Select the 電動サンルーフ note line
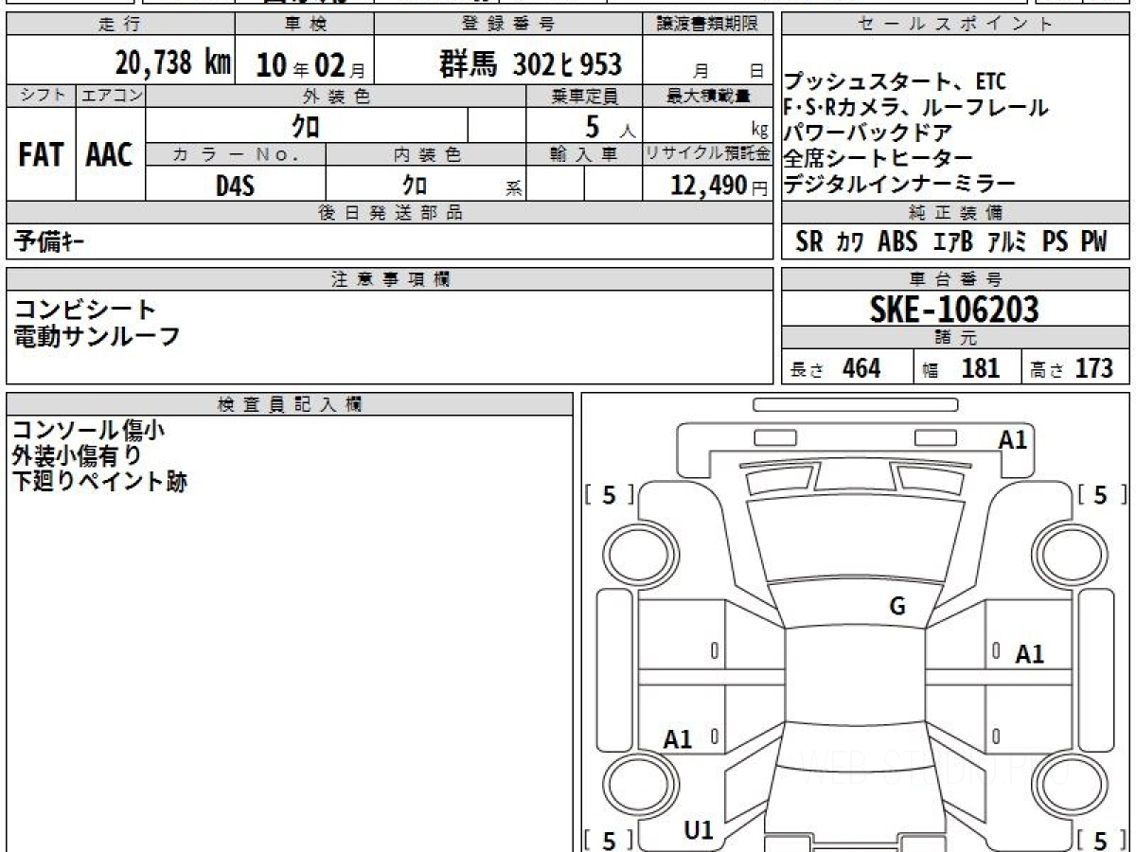The image size is (1136, 852). (97, 335)
